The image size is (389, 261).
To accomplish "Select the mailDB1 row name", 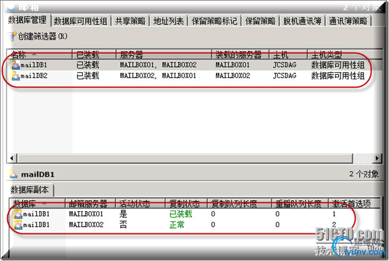I will [34, 65].
